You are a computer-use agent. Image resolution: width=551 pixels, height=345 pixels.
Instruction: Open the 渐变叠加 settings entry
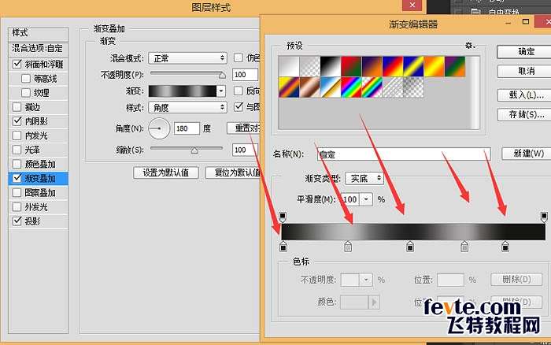39,178
